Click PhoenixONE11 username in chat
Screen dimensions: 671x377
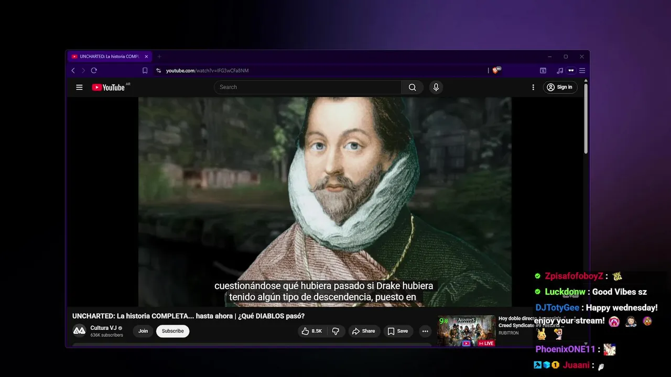[565, 349]
